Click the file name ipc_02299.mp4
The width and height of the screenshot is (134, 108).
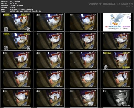tap(15, 2)
